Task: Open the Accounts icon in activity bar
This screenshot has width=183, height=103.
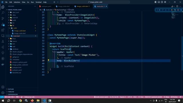Action: [3, 87]
